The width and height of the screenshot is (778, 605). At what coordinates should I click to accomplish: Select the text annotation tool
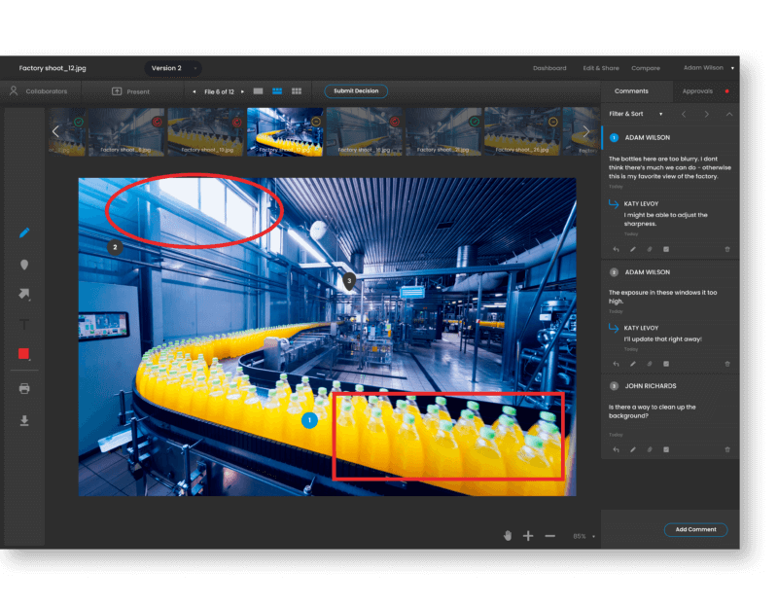point(24,326)
